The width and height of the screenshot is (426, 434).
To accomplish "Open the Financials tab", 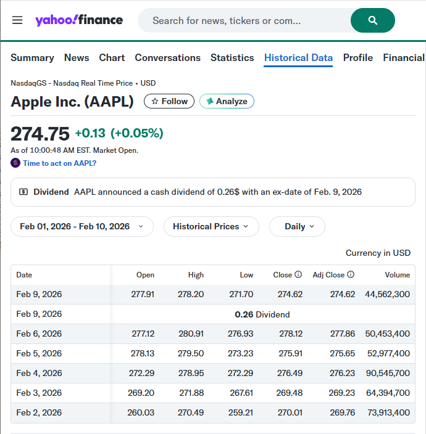I will click(404, 57).
